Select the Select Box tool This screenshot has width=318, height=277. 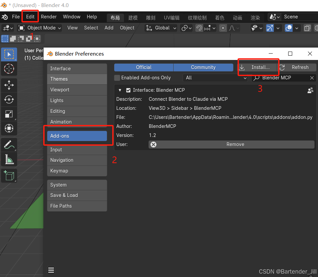[x=9, y=54]
